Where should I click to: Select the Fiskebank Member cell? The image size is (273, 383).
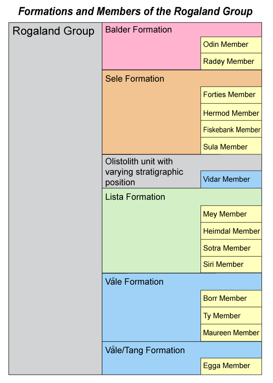[x=231, y=129]
